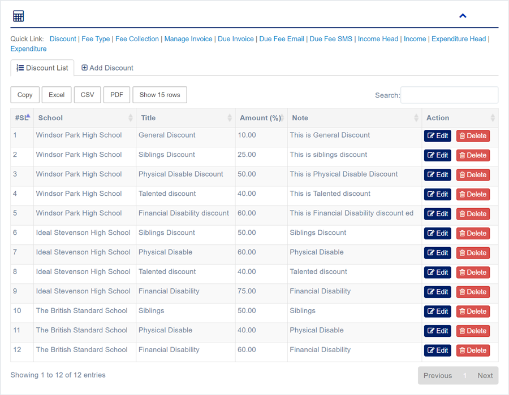Collapse the panel using the chevron-up arrow
The width and height of the screenshot is (509, 395).
[463, 16]
